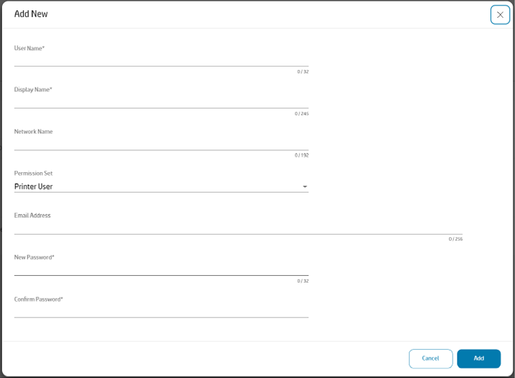Click the User Name input field

[161, 60]
